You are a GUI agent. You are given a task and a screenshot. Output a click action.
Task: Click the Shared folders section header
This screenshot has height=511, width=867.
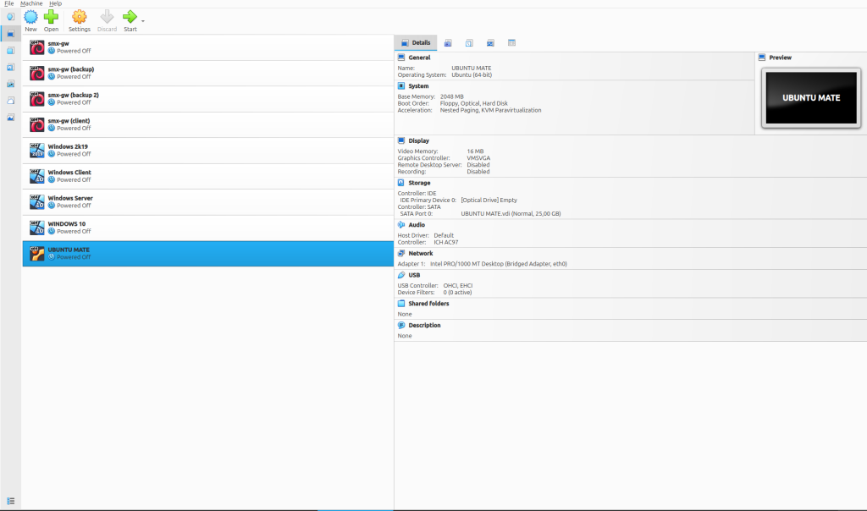[428, 303]
